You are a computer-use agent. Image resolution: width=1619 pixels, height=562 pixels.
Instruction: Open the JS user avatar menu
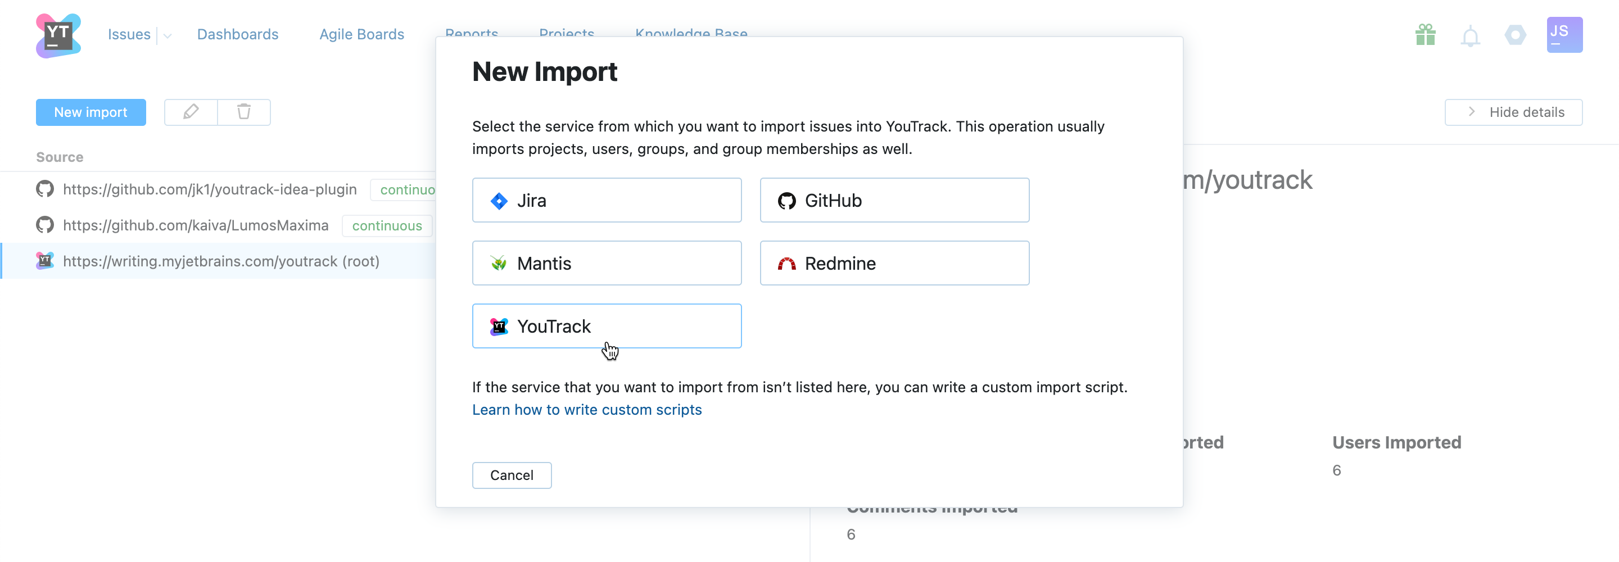[1564, 35]
